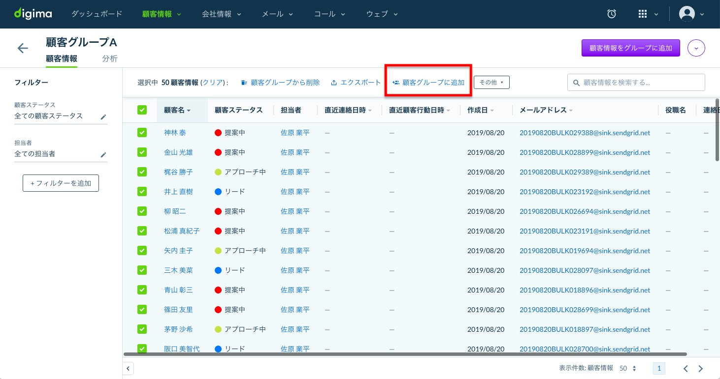Click the vertical table scrollbar
Image resolution: width=720 pixels, height=379 pixels.
click(718, 130)
